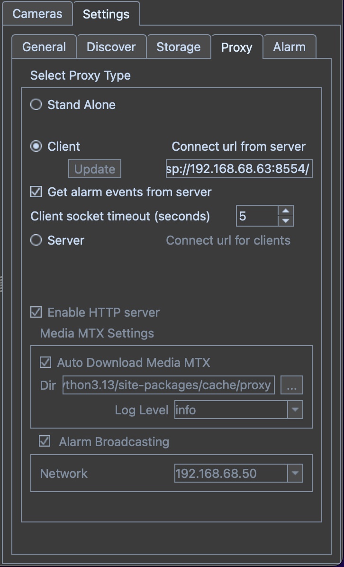This screenshot has width=344, height=567.
Task: Select the Client proxy type
Action: click(x=36, y=146)
